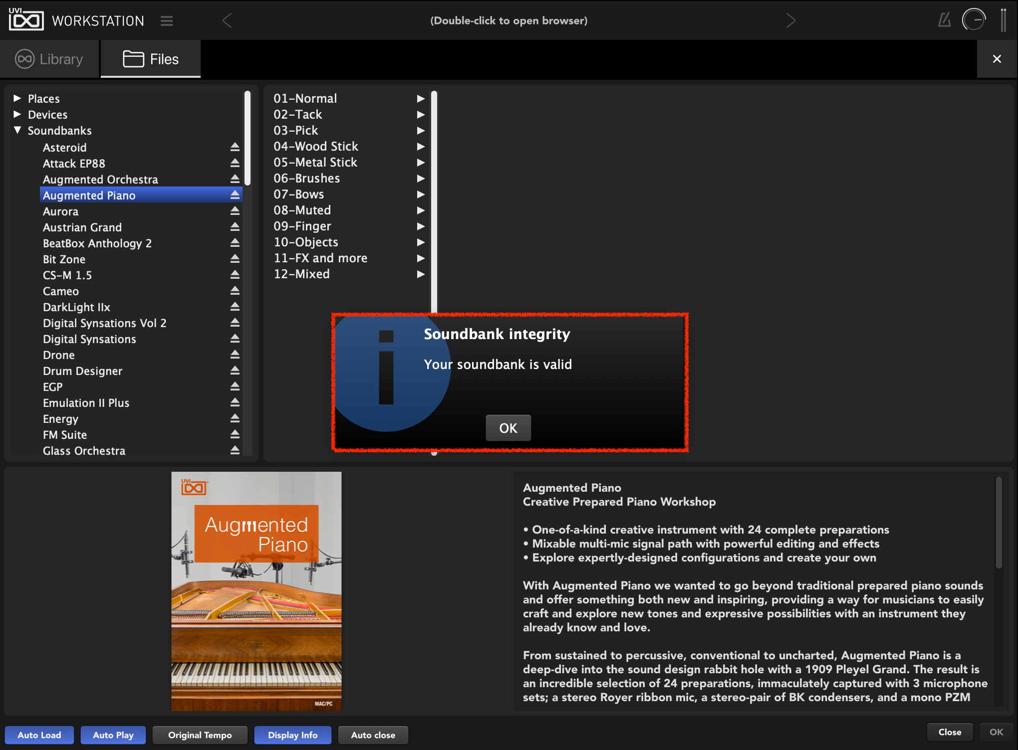Toggle Auto Play option
The width and height of the screenshot is (1018, 750).
pos(113,735)
